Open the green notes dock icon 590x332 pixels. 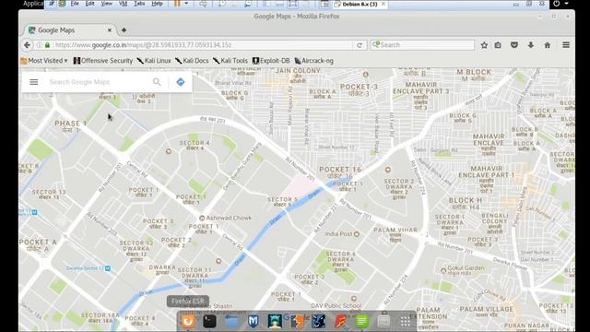pos(361,321)
